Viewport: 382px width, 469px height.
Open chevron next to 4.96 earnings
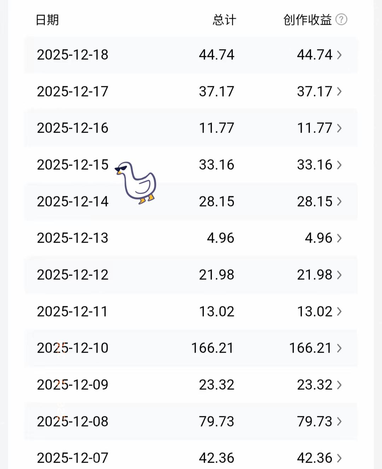click(x=339, y=238)
